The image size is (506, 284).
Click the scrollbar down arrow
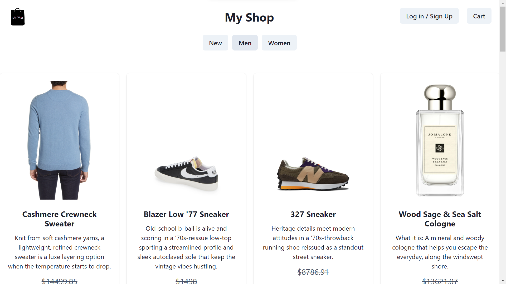pos(503,281)
